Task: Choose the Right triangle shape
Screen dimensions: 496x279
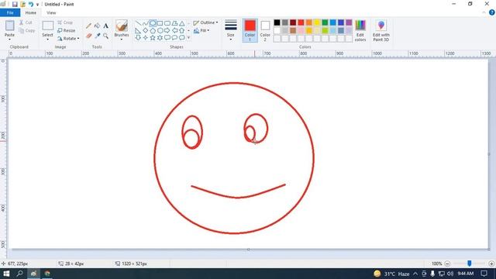Action: point(138,31)
